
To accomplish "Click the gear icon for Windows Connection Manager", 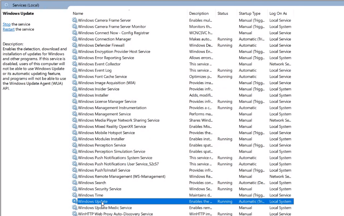I will pos(75,39).
